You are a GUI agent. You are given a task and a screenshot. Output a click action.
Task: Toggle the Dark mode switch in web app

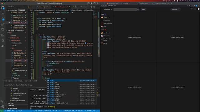[x=199, y=9]
